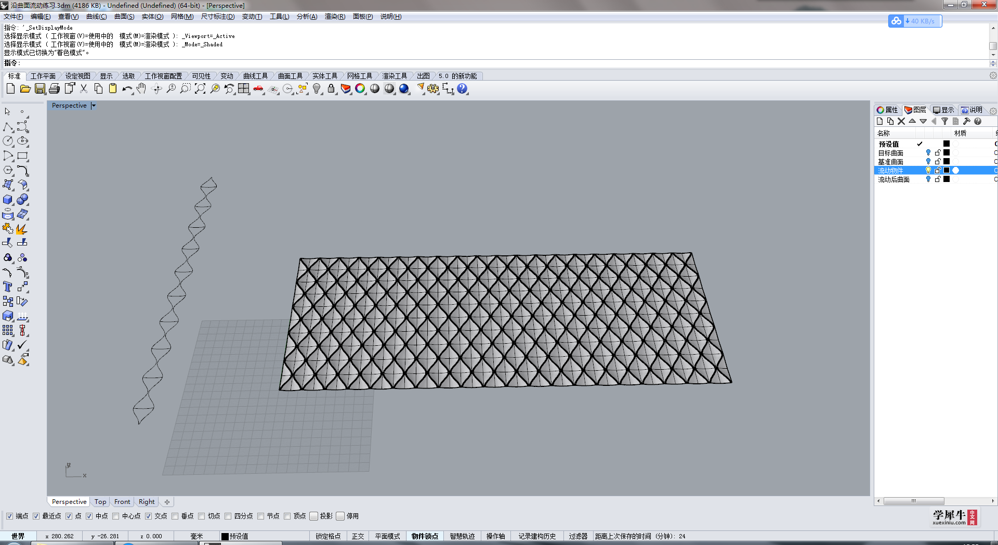Screen dimensions: 998x545
Task: Enable the 切点 osnap checkbox
Action: click(201, 516)
